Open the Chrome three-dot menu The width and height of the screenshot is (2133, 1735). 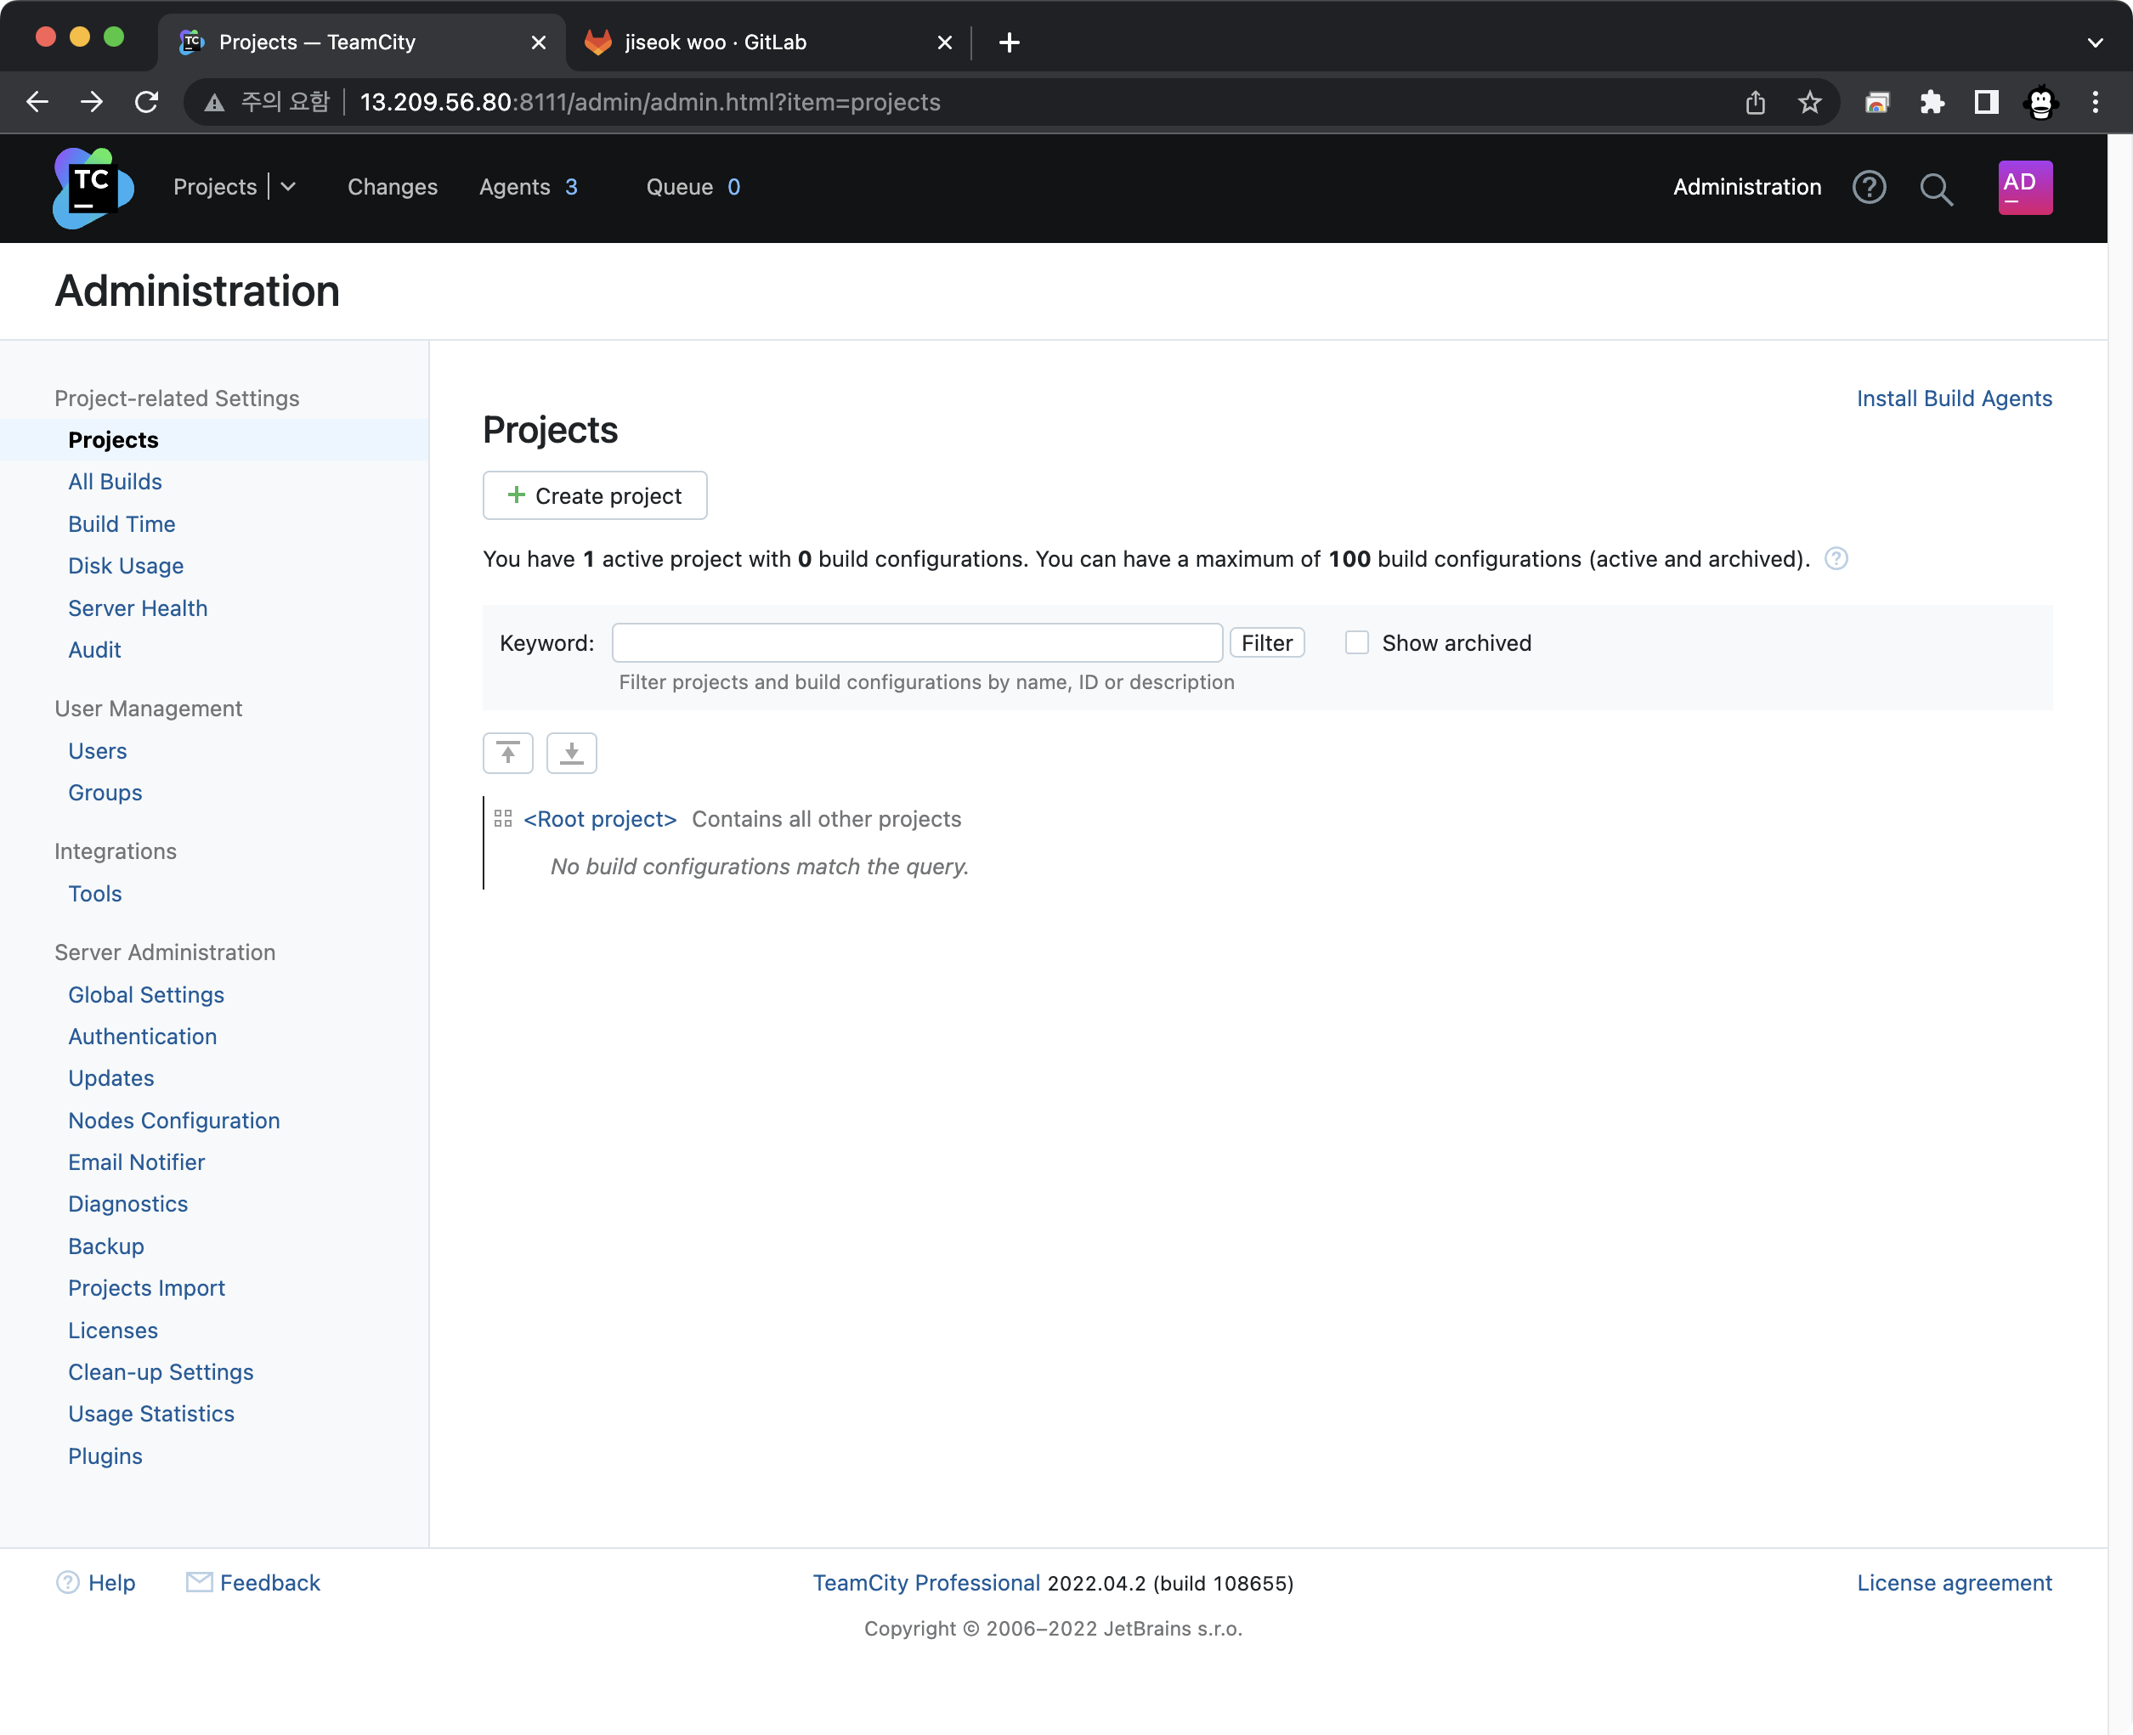pos(2096,102)
